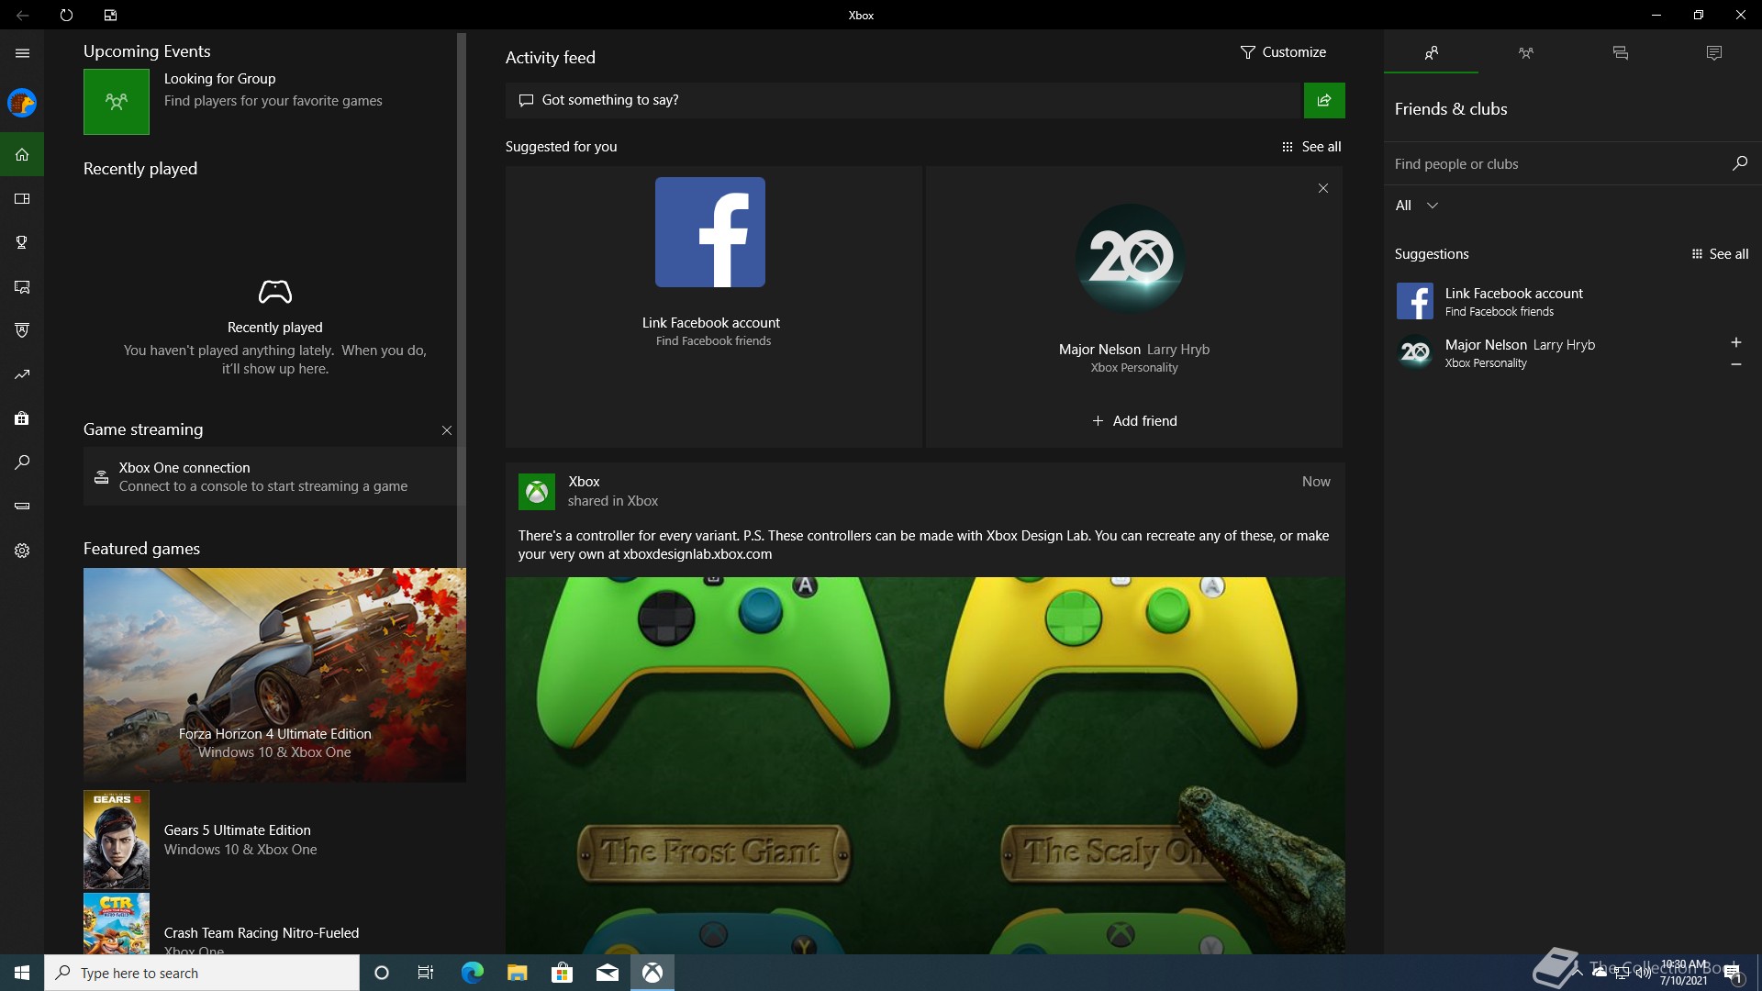Click the Xbox post author avatar
The width and height of the screenshot is (1762, 991).
click(537, 492)
